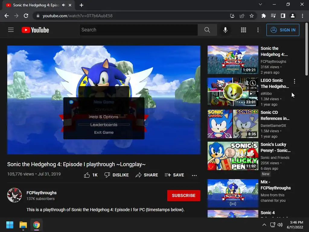Focus the YouTube Search field
This screenshot has height=232, width=309.
139,30
